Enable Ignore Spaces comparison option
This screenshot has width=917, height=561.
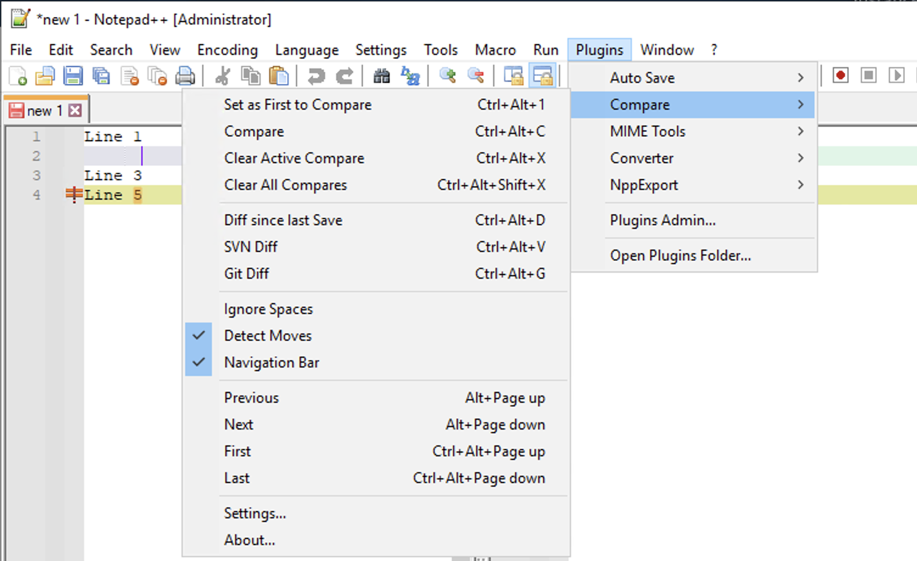click(269, 308)
